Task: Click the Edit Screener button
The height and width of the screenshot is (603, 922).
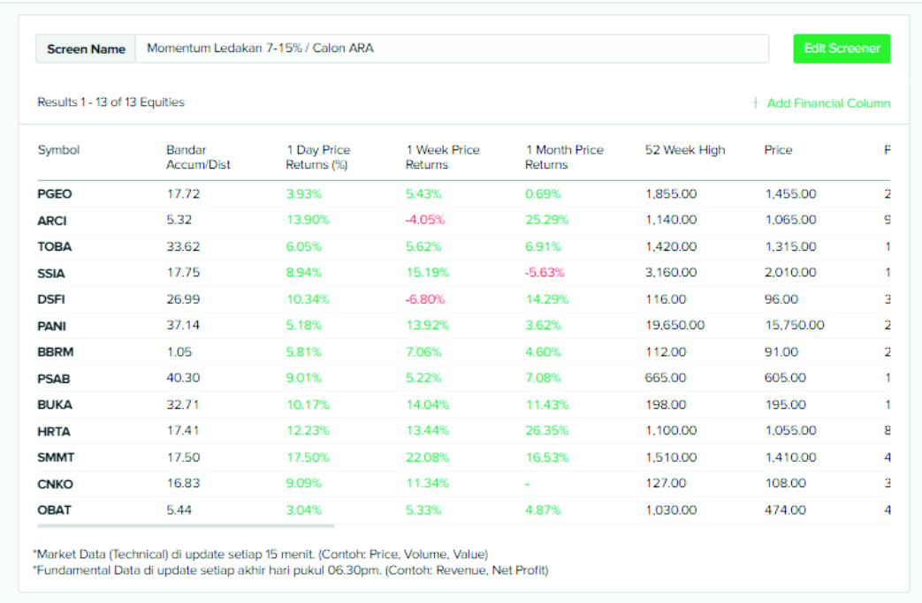Action: click(842, 49)
